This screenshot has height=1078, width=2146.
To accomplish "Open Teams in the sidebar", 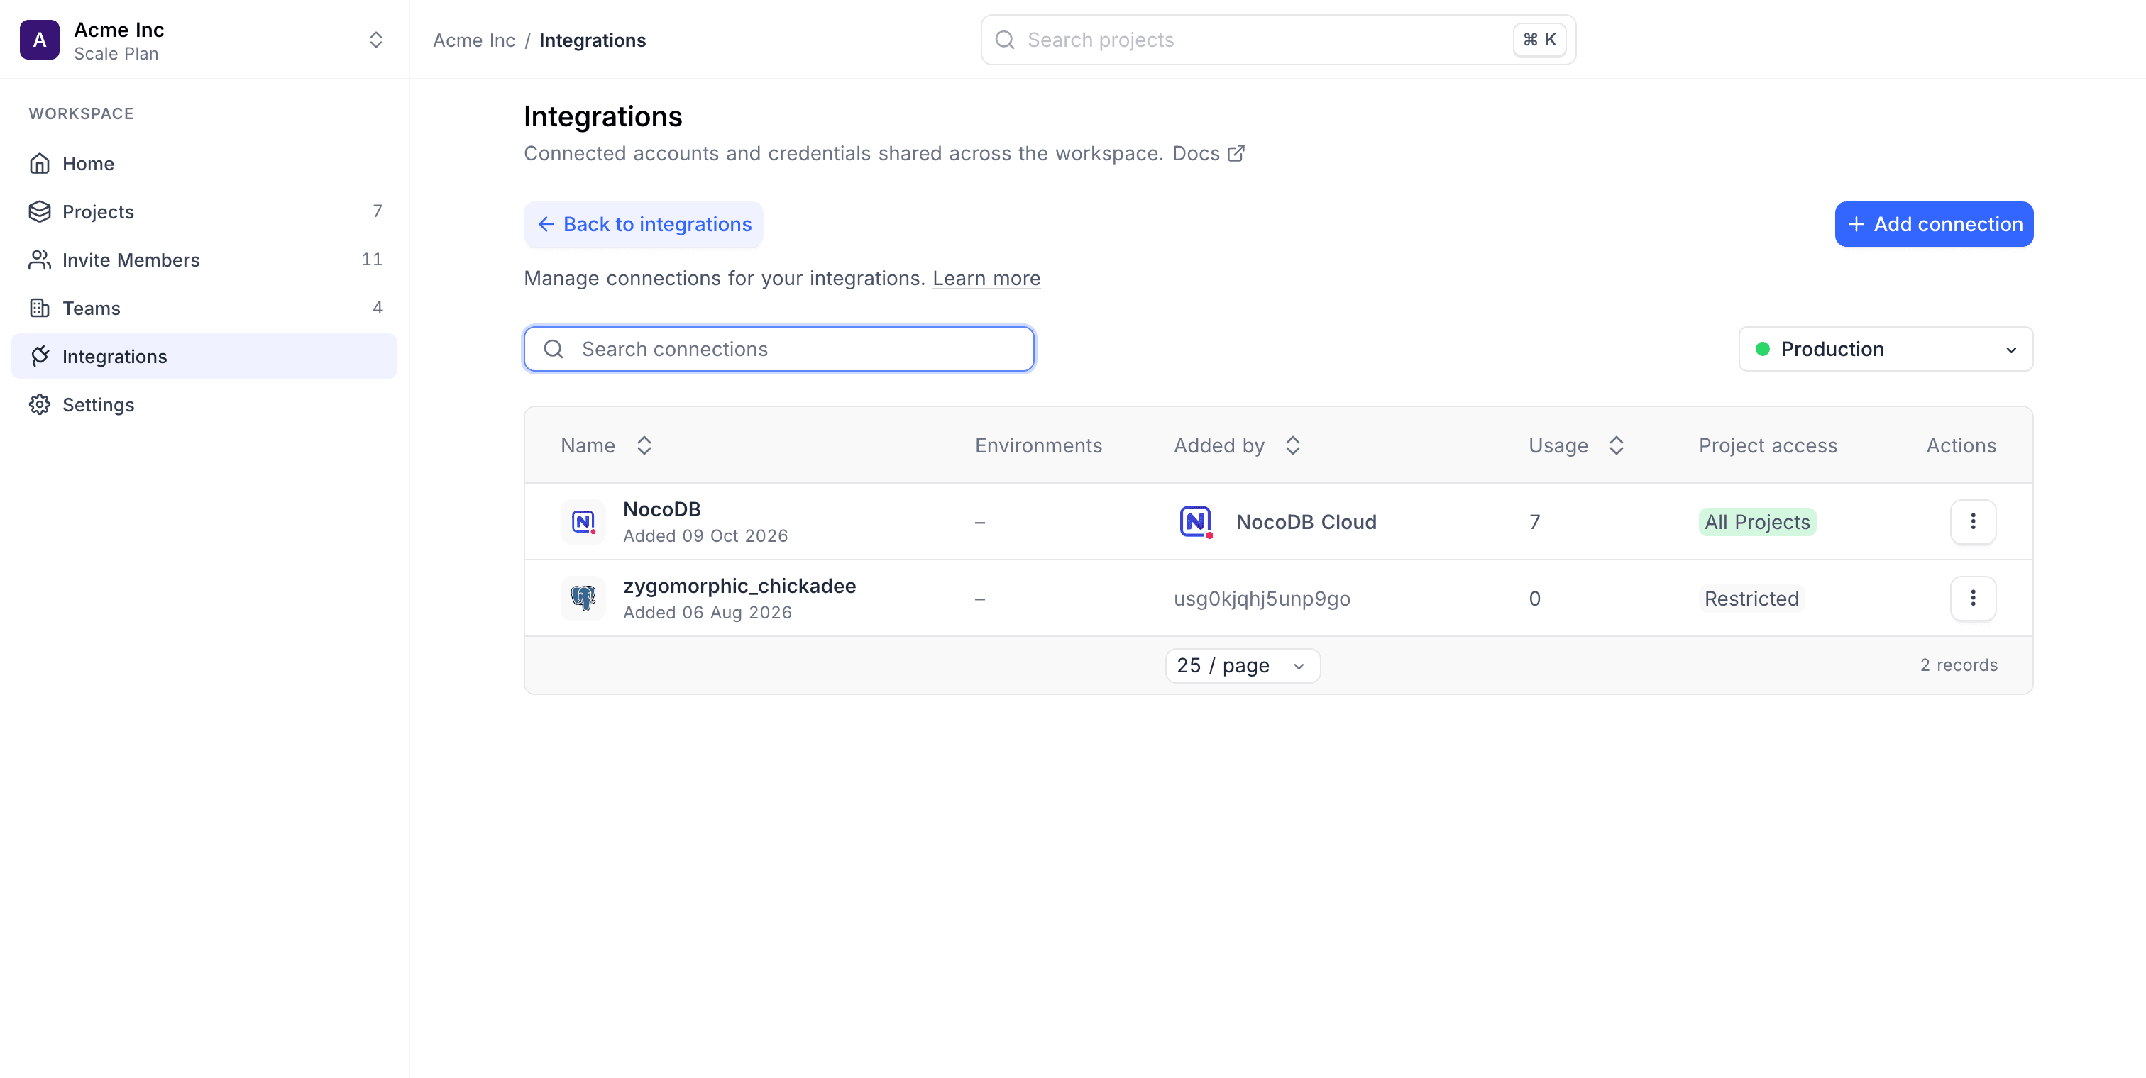I will click(x=204, y=308).
